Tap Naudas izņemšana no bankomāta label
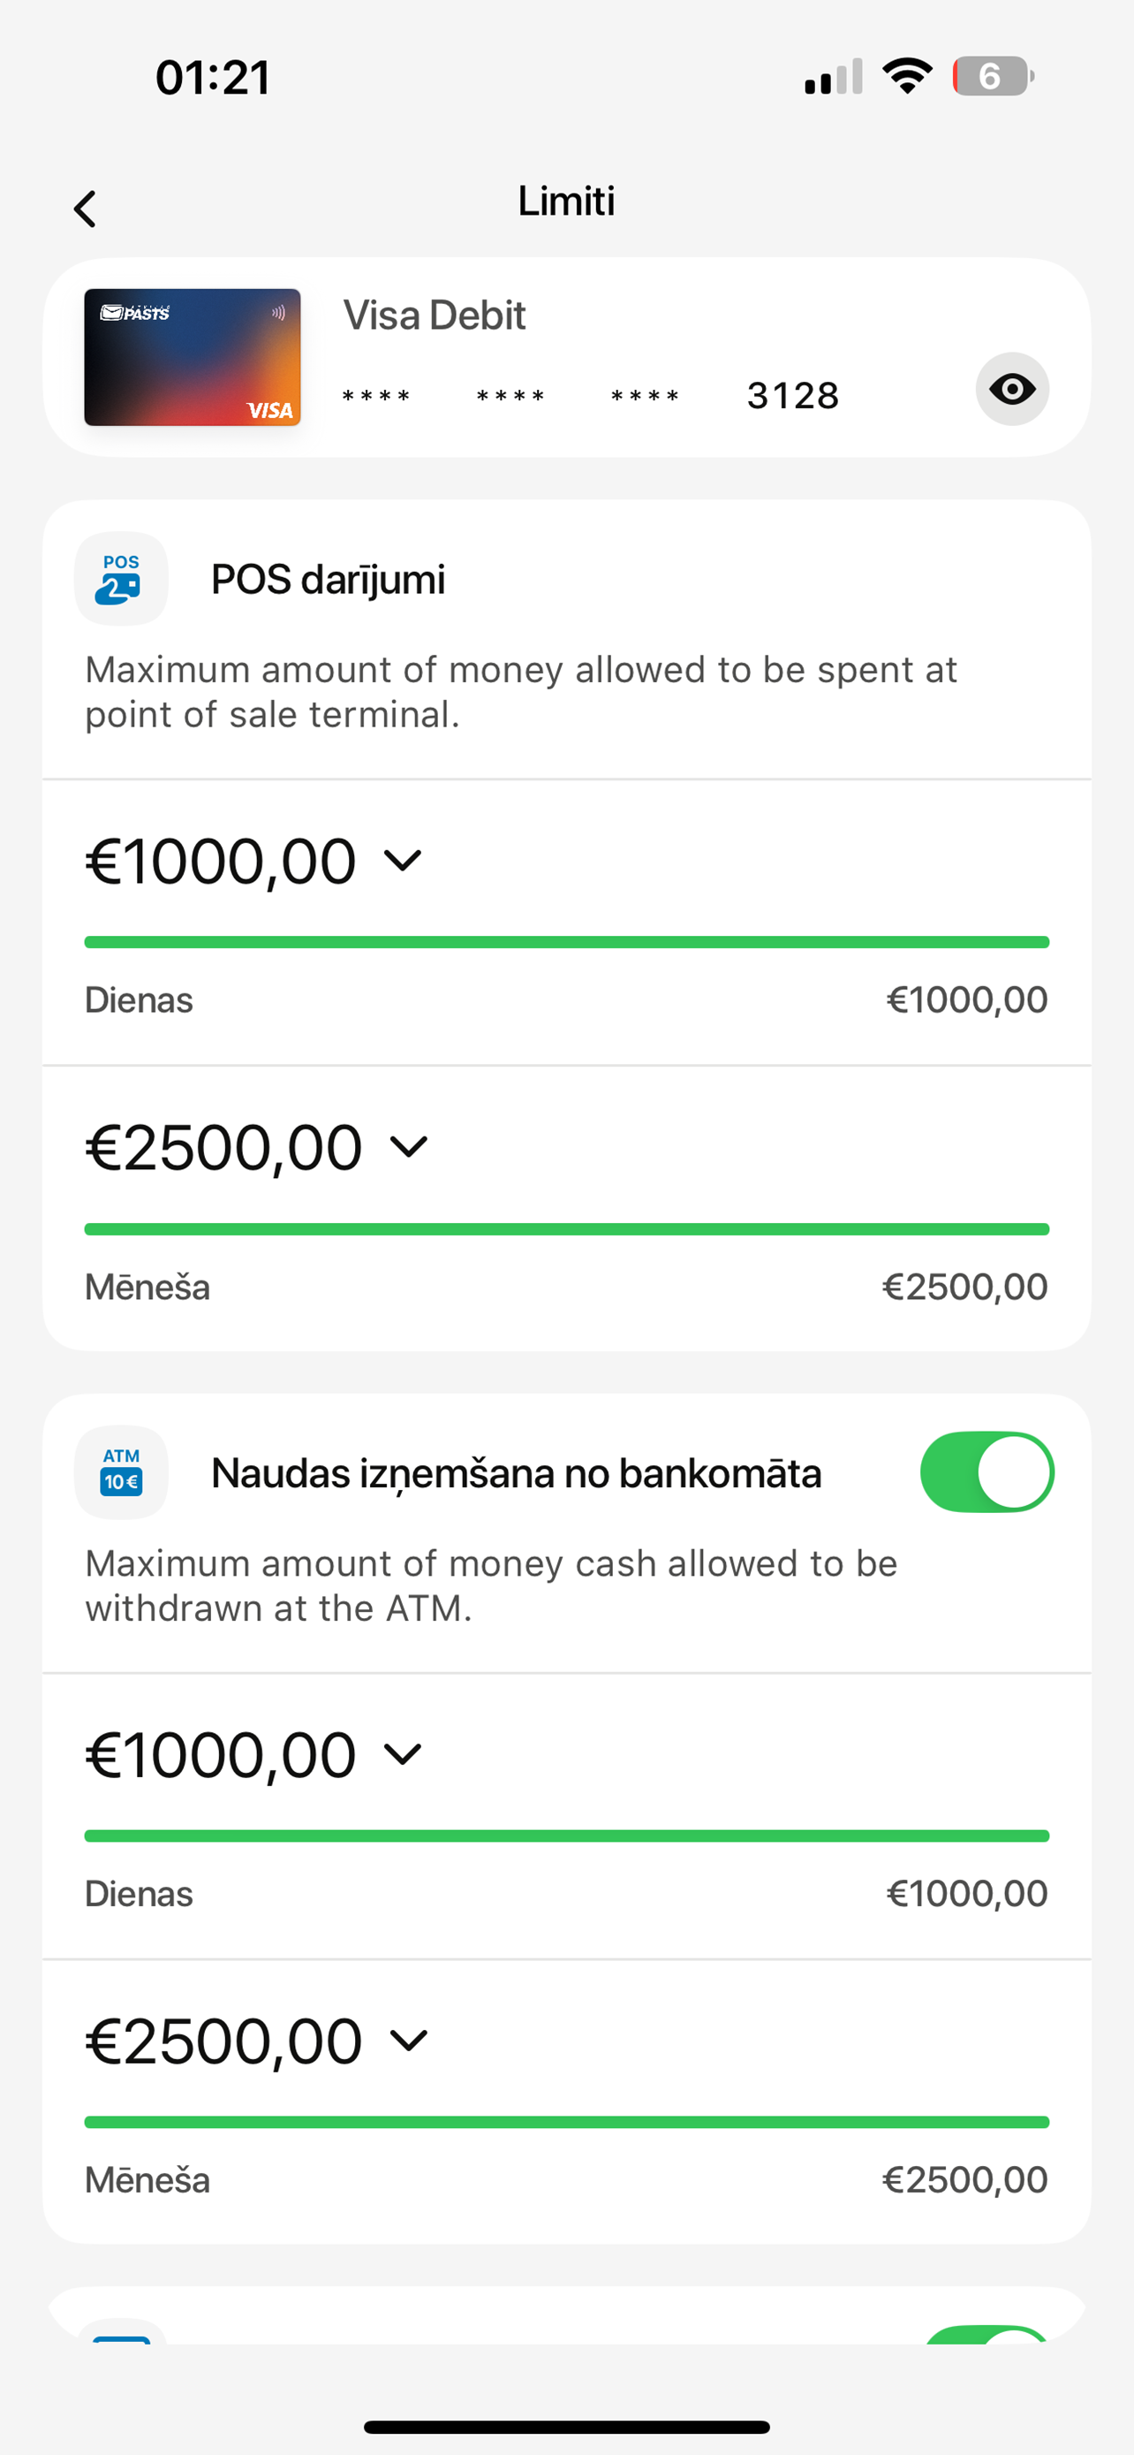Screen dimensions: 1134x2455 pyautogui.click(x=516, y=1473)
